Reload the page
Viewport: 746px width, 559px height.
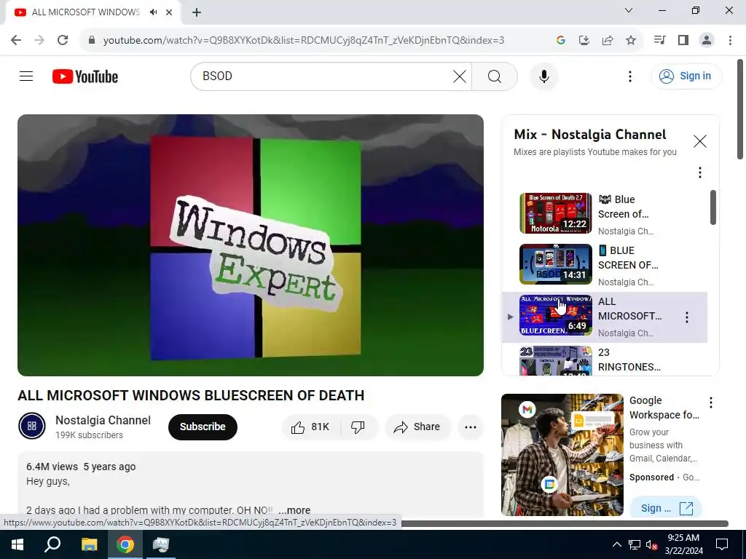63,40
